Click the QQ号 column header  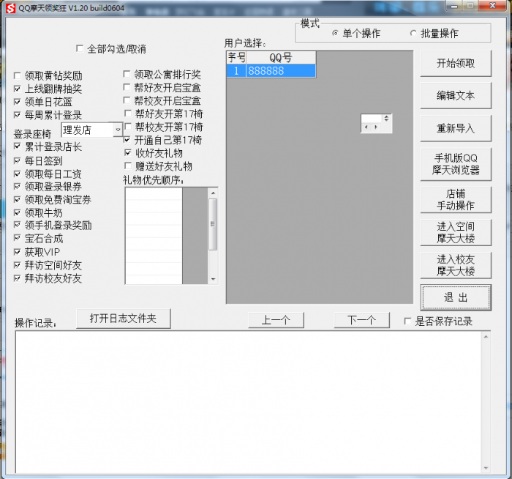point(281,58)
